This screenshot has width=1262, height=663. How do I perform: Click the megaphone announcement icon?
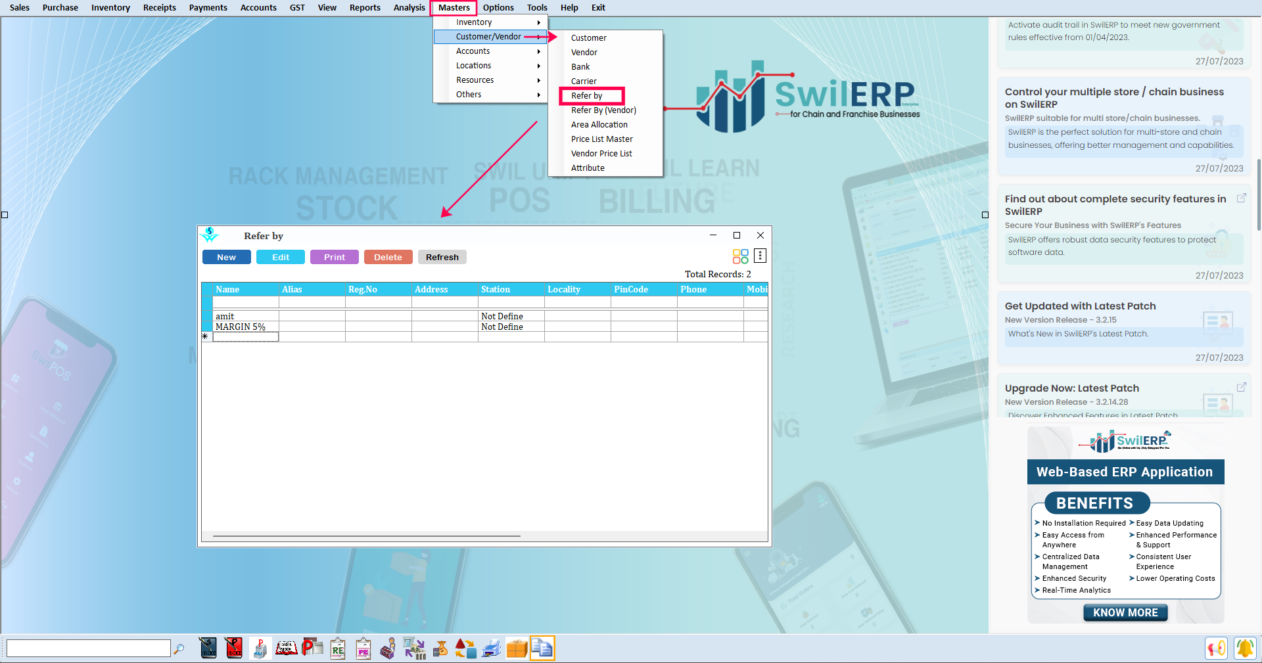(1216, 649)
